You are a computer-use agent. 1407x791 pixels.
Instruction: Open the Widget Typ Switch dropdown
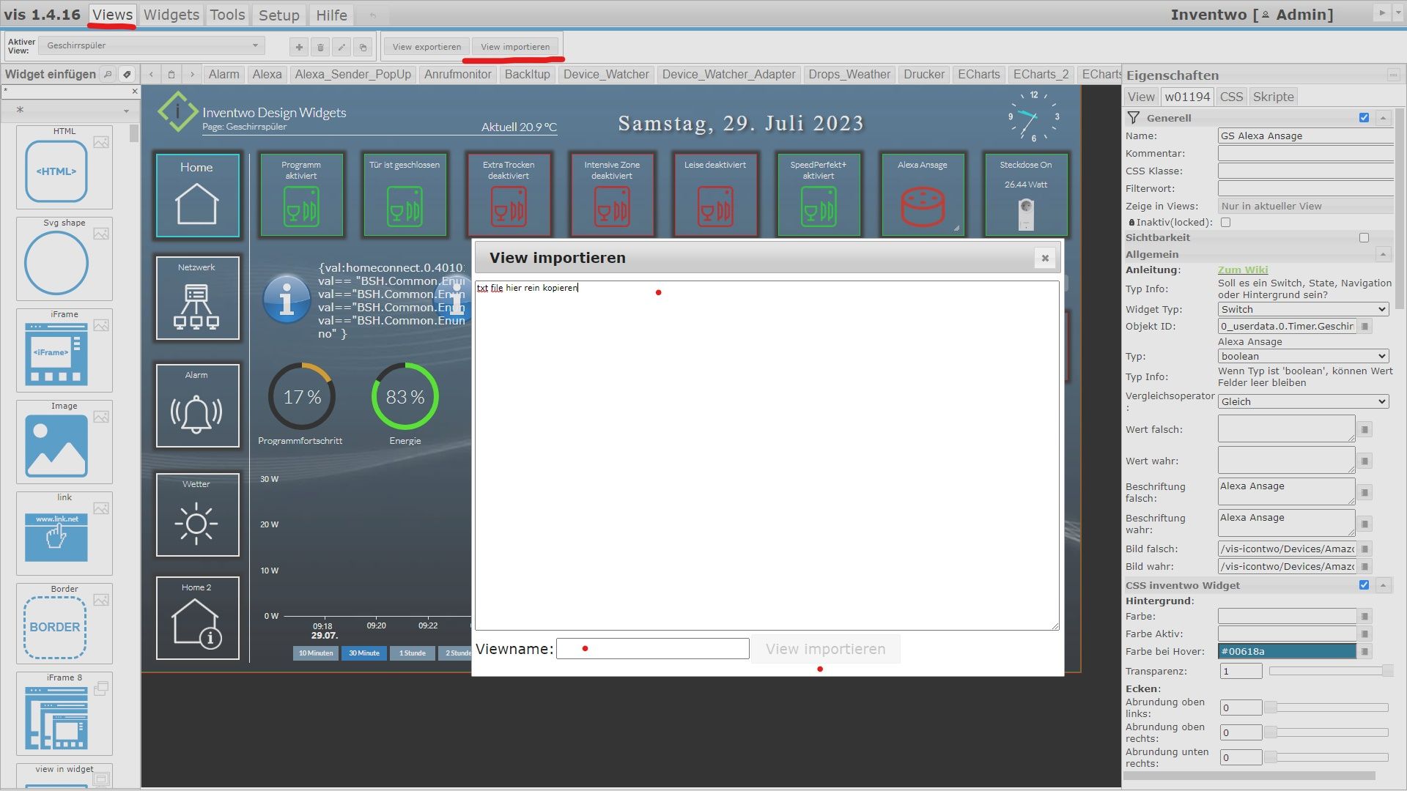tap(1303, 310)
